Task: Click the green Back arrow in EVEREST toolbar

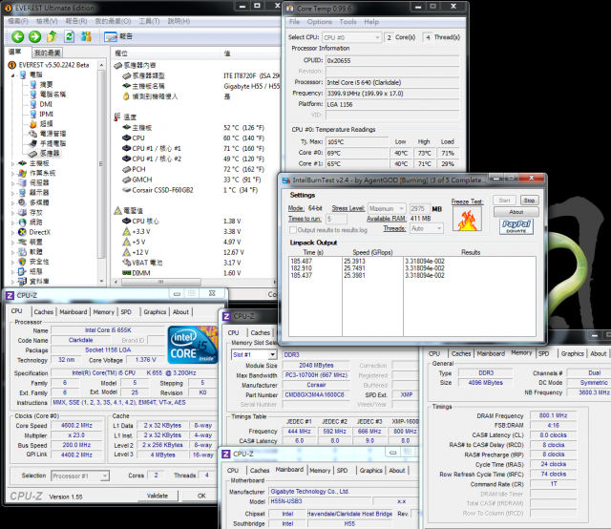Action: coord(17,36)
